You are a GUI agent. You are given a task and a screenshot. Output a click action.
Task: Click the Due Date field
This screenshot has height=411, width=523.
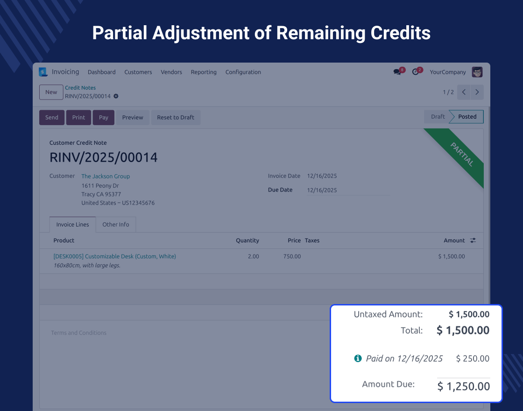(347, 190)
